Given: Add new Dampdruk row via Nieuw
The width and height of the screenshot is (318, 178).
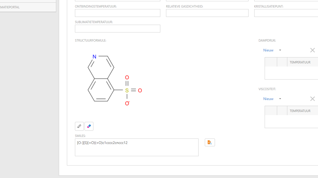Looking at the screenshot, I should tap(268, 50).
